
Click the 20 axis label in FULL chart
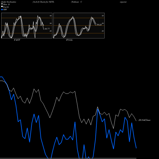click(103, 31)
